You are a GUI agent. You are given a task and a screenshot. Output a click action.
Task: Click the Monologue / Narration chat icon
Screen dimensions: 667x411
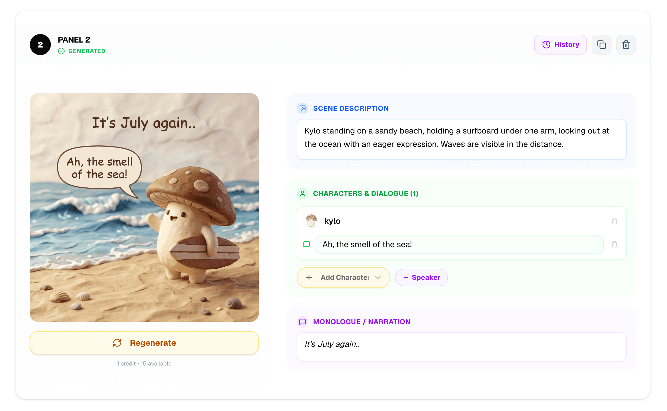click(303, 322)
